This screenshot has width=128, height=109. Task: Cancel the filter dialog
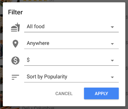click(64, 93)
